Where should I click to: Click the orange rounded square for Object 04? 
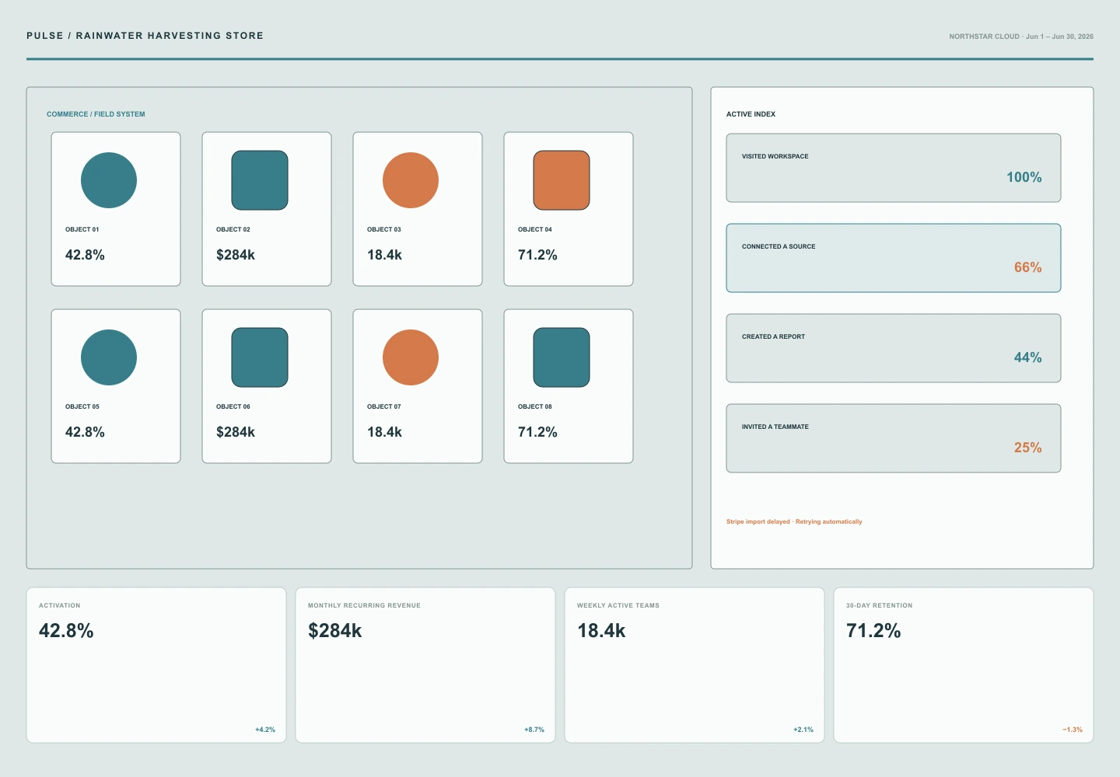coord(562,180)
